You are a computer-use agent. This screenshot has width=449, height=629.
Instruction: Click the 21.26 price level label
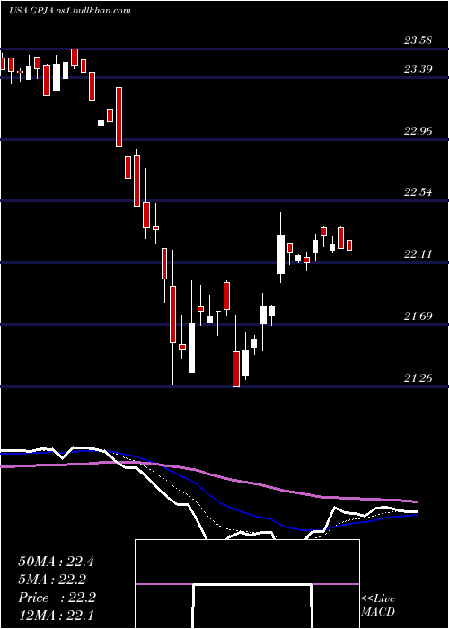[418, 377]
